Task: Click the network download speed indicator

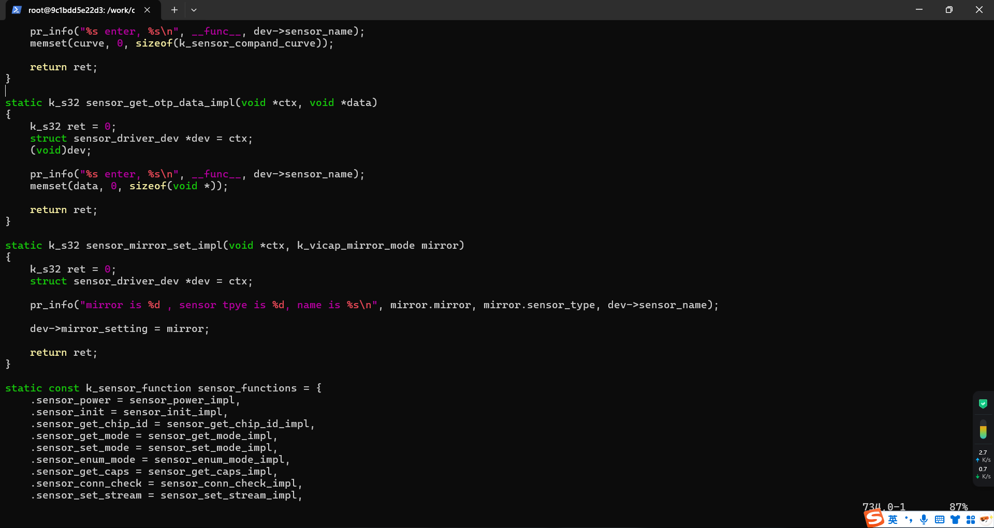Action: 983,473
